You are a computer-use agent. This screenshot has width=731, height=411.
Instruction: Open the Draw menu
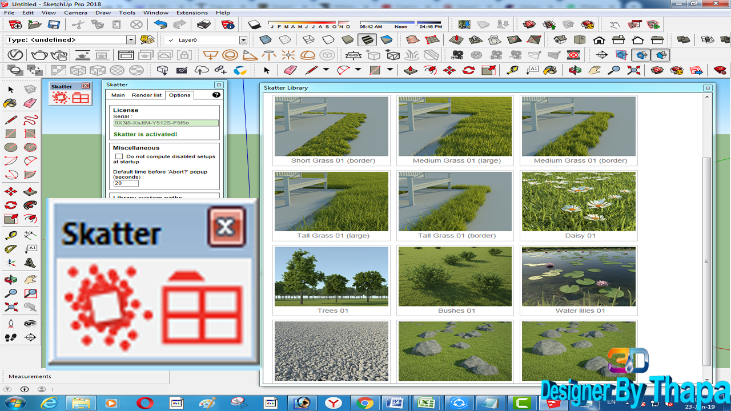[x=103, y=13]
